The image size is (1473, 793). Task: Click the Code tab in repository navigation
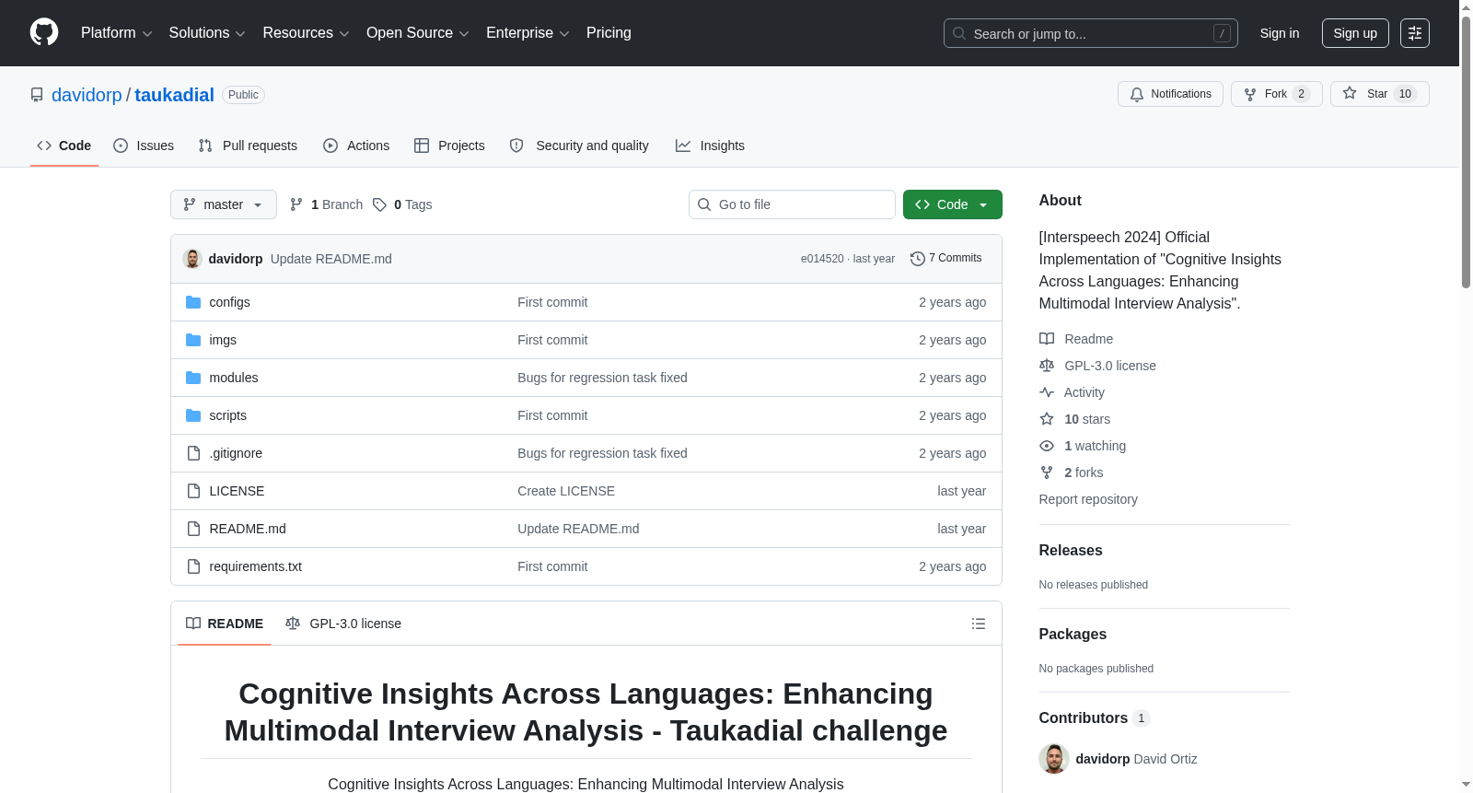click(x=64, y=146)
